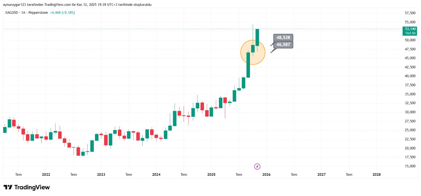The height and width of the screenshot is (196, 421).
Task: Click the purple lightning event icon
Action: (257, 167)
